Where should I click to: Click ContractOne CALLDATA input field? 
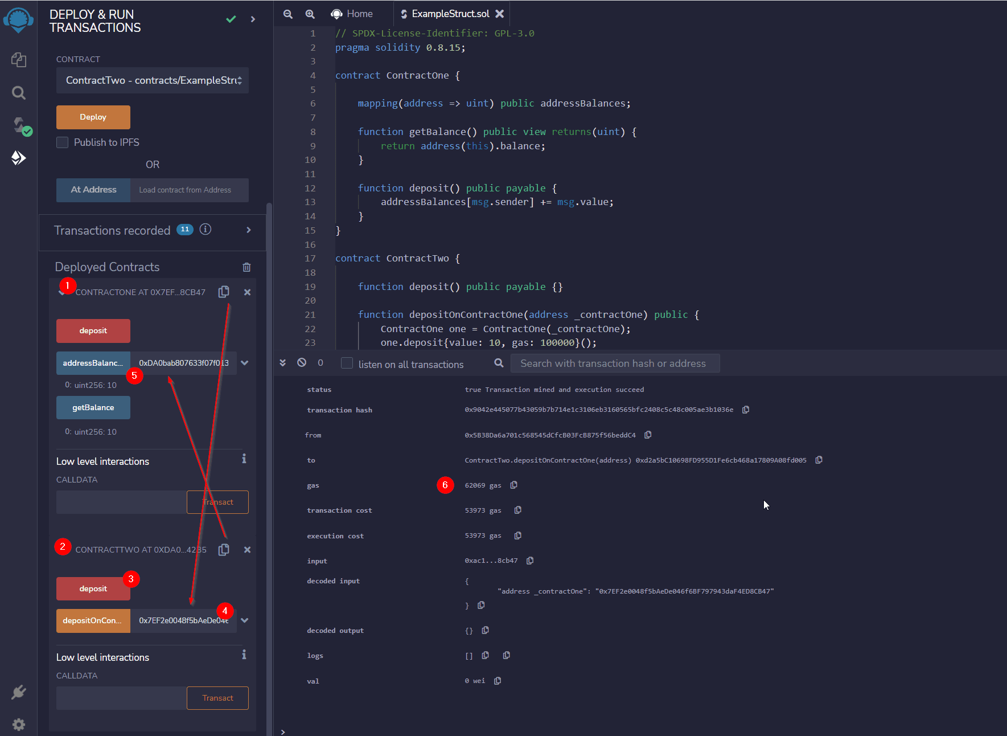[x=121, y=502]
